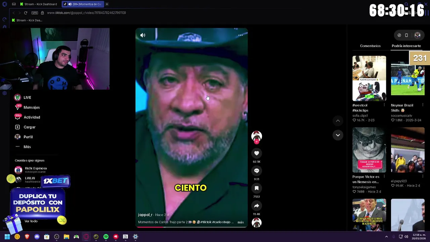Open 'Porque Victor es un Nemesis' thumbnail
This screenshot has width=430, height=242.
pyautogui.click(x=369, y=150)
